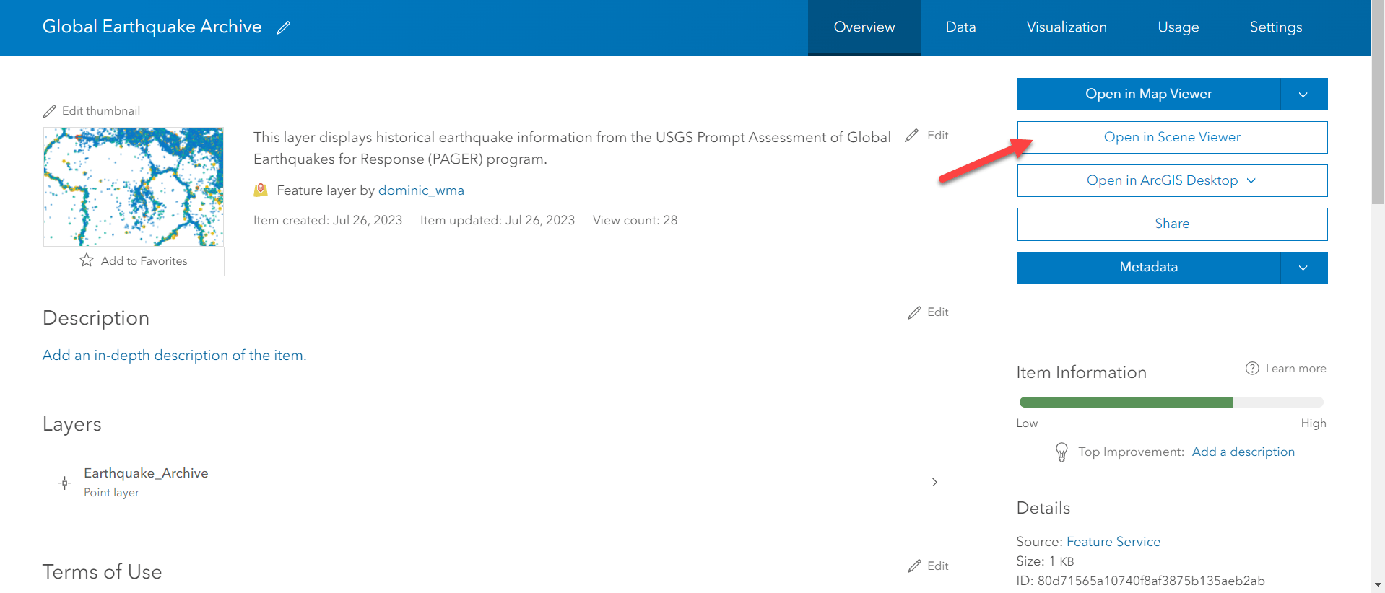The width and height of the screenshot is (1385, 593).
Task: Click Edit next to the Description heading
Action: 928,312
